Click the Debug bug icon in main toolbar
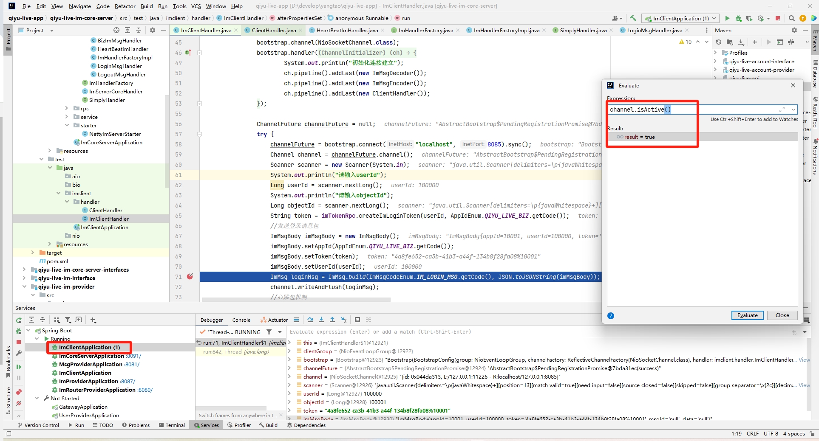This screenshot has width=819, height=441. point(738,18)
